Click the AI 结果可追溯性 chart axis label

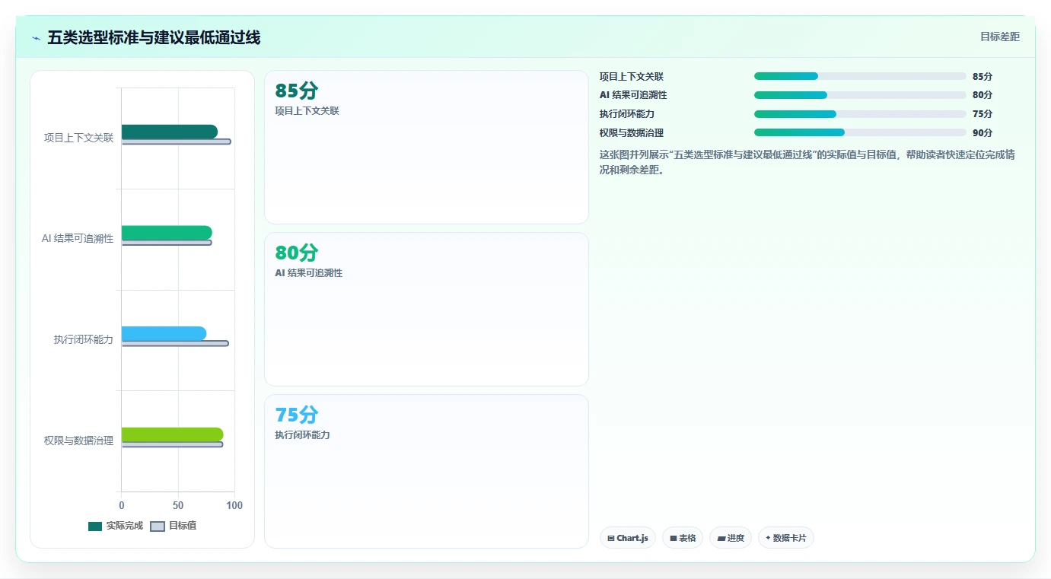pos(78,239)
